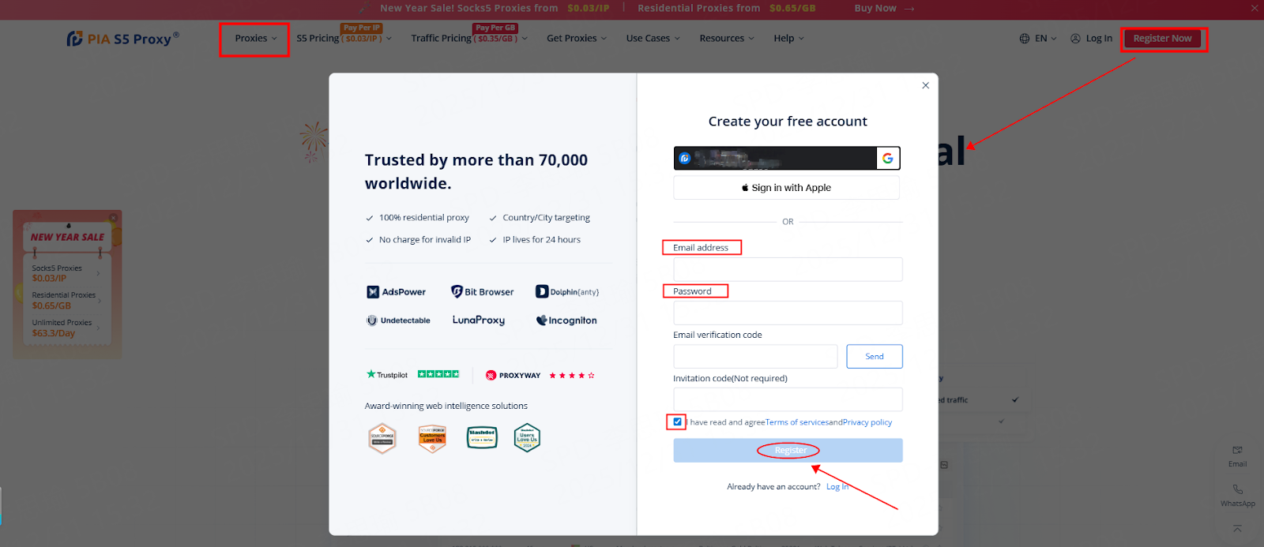Screen dimensions: 1264x547
Task: Close the registration dialog
Action: pyautogui.click(x=925, y=85)
